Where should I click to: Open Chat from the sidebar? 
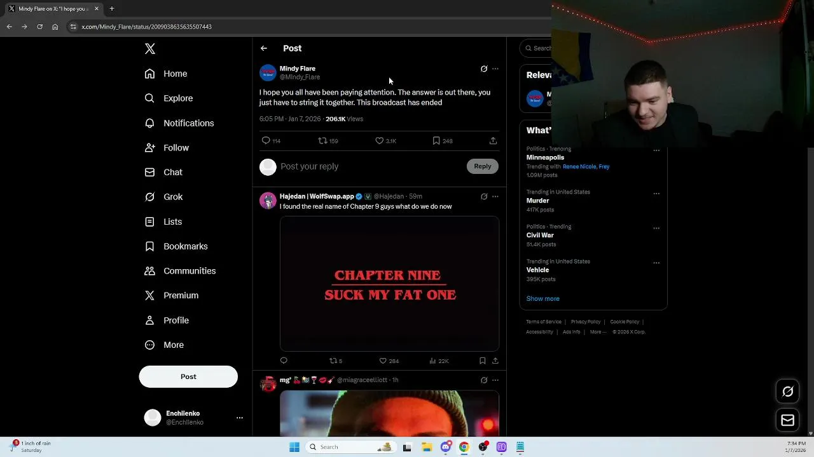tap(163, 173)
